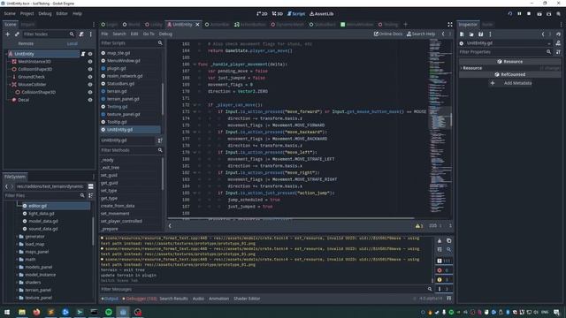Go to previous script edit location
The height and width of the screenshot is (318, 566).
point(443,34)
